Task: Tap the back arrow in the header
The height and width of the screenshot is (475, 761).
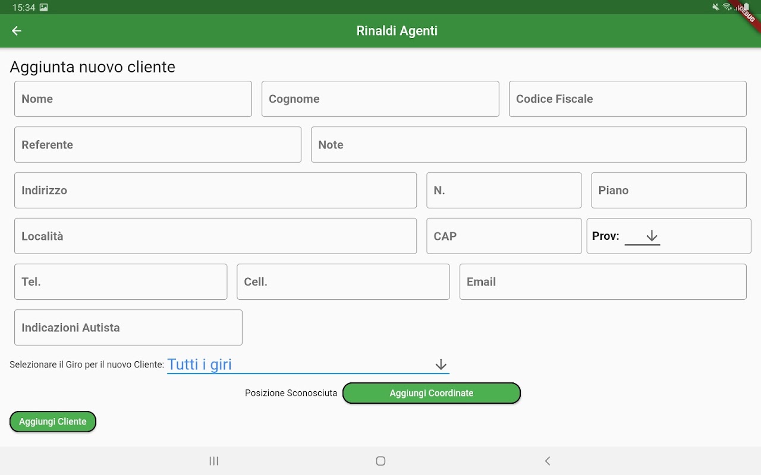Action: [x=17, y=31]
